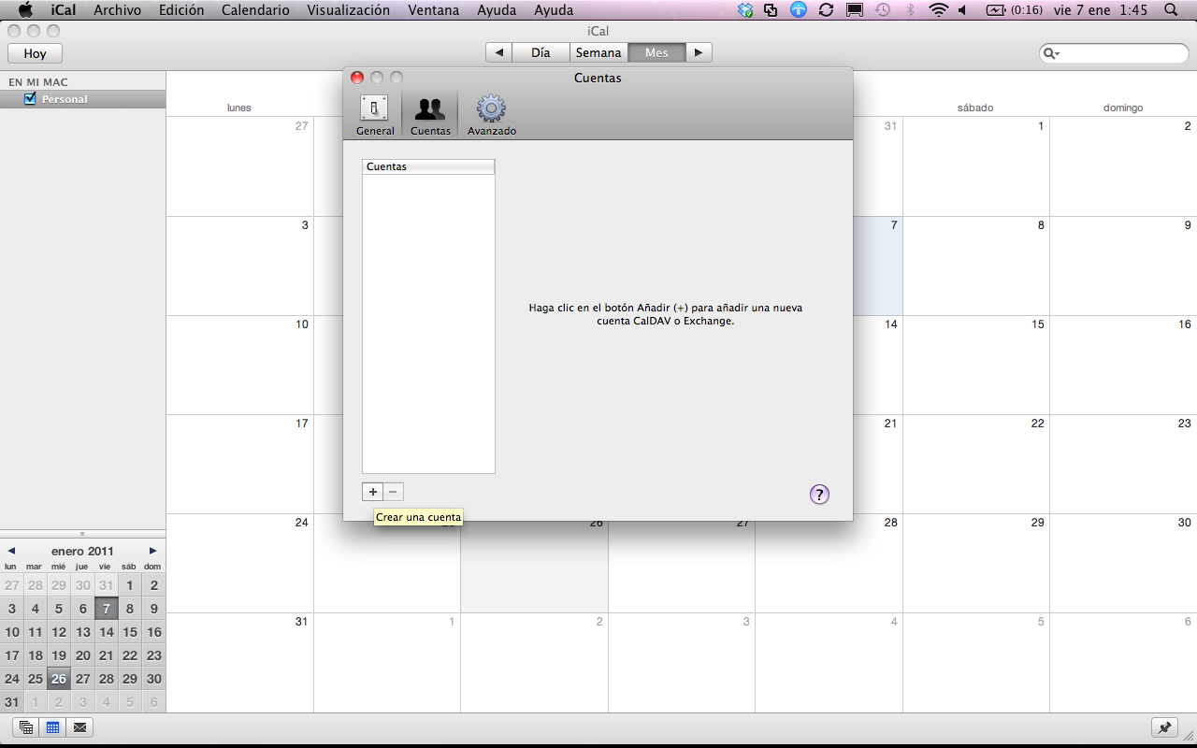Show the notifications envelope panel
This screenshot has width=1197, height=748.
pos(79,727)
